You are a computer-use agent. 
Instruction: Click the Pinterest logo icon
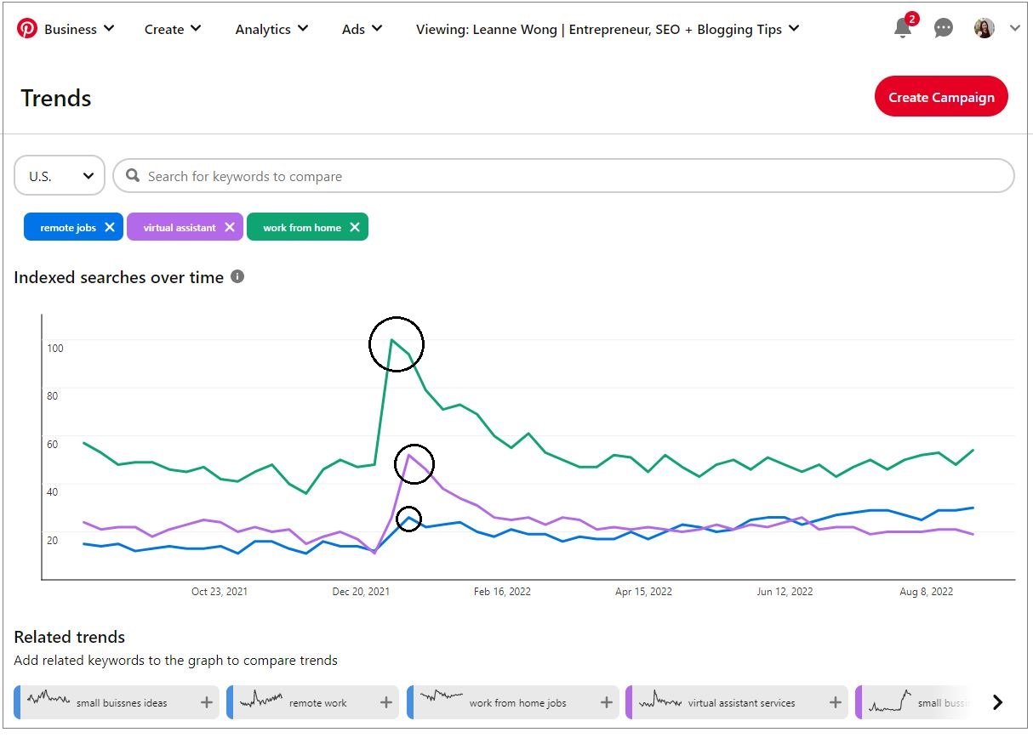tap(27, 29)
